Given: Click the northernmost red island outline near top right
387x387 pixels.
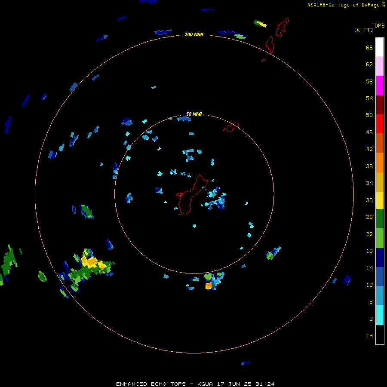Looking at the screenshot, I should click(283, 28).
